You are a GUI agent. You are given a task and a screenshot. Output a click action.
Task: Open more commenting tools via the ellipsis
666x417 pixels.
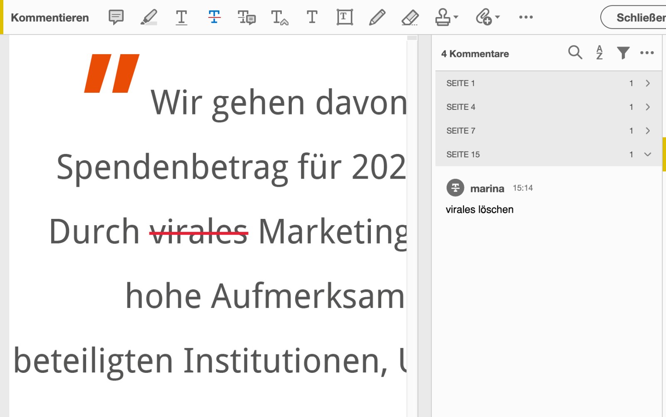(526, 17)
